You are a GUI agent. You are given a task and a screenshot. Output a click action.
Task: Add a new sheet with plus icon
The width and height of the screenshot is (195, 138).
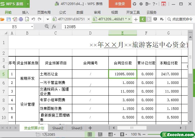tap(90, 128)
